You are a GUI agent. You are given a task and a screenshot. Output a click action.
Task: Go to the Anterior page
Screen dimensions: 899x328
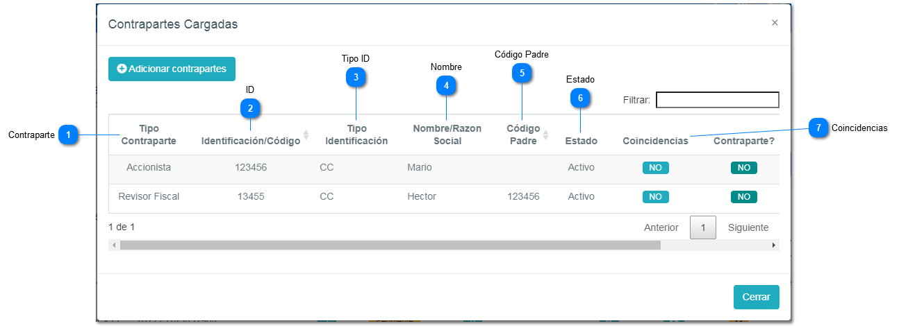661,227
